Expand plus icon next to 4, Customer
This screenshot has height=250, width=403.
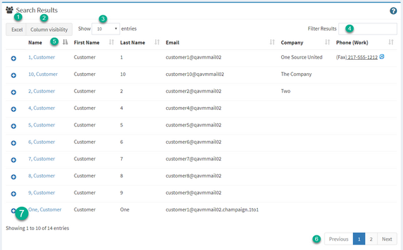(x=13, y=109)
